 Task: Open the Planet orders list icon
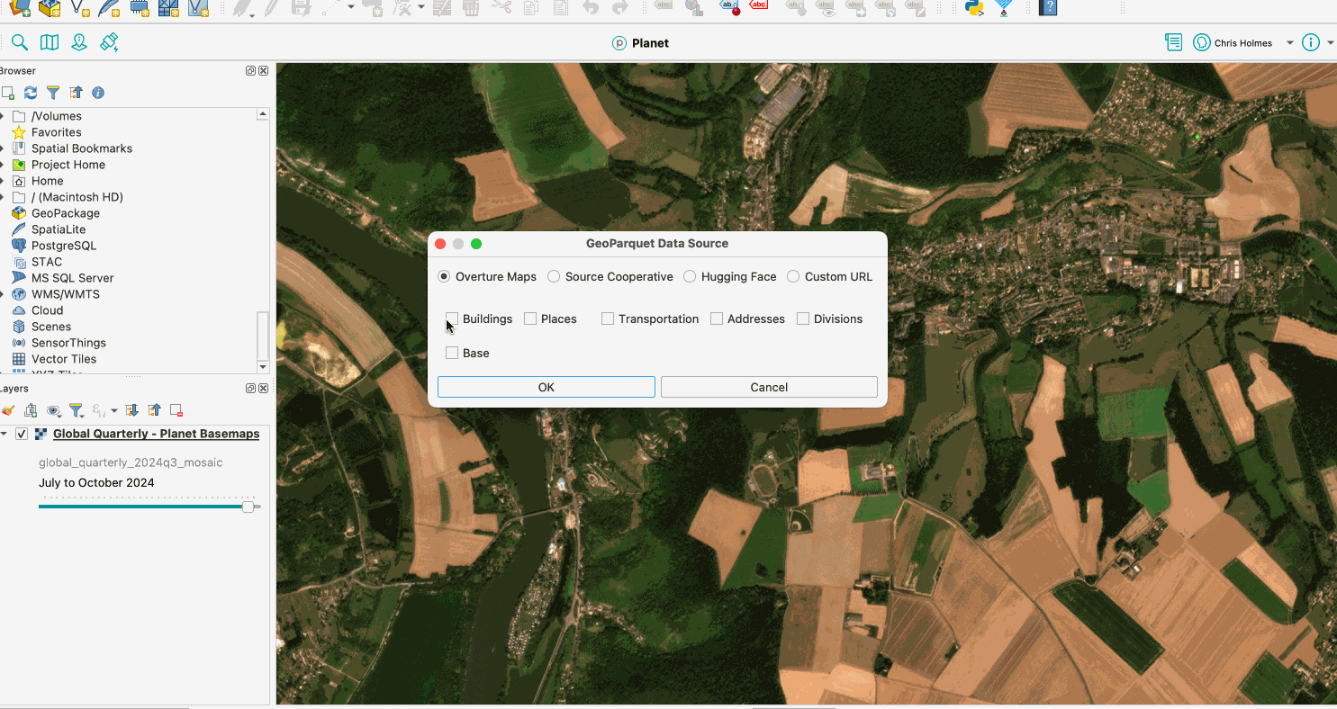[x=1173, y=42]
